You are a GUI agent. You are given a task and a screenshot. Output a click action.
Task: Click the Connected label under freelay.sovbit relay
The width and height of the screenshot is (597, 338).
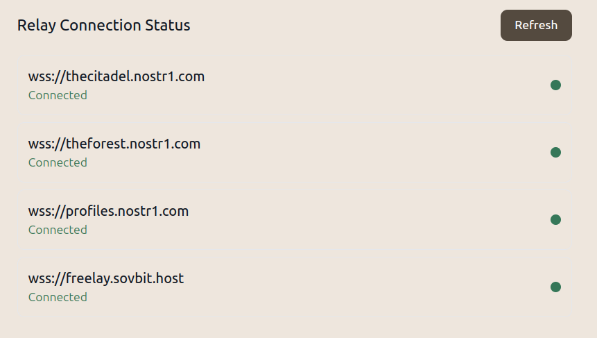click(58, 297)
